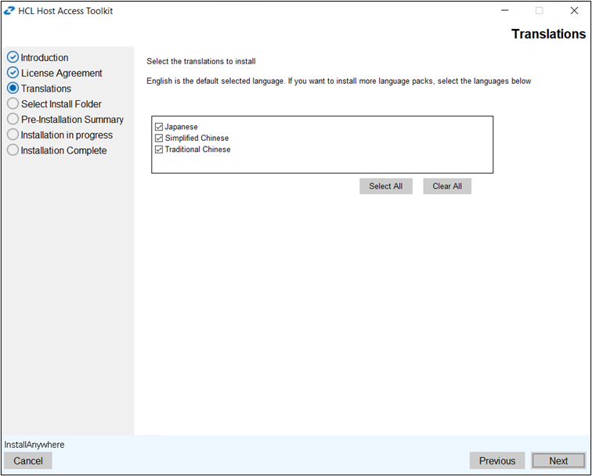
Task: Click the "Installation in progress" step label
Action: pyautogui.click(x=67, y=135)
